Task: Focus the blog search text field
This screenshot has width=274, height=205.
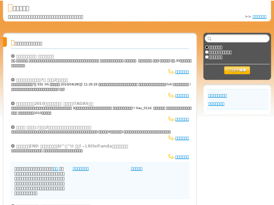Action: point(237,39)
